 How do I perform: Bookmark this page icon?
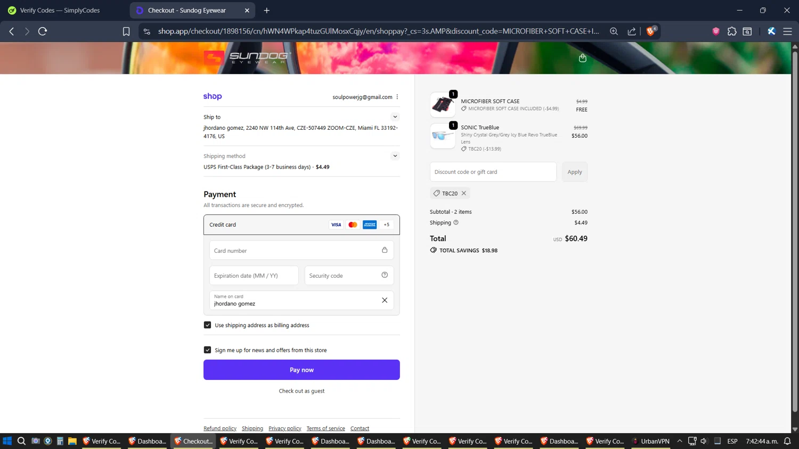point(126,31)
